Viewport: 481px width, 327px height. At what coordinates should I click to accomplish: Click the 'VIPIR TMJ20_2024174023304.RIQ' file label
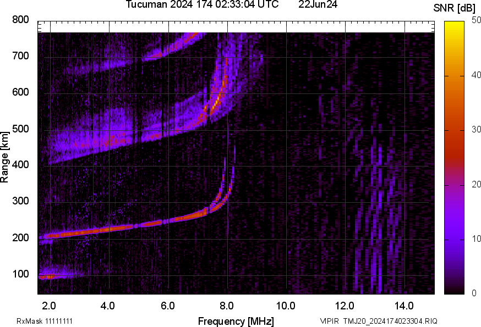[379, 321]
